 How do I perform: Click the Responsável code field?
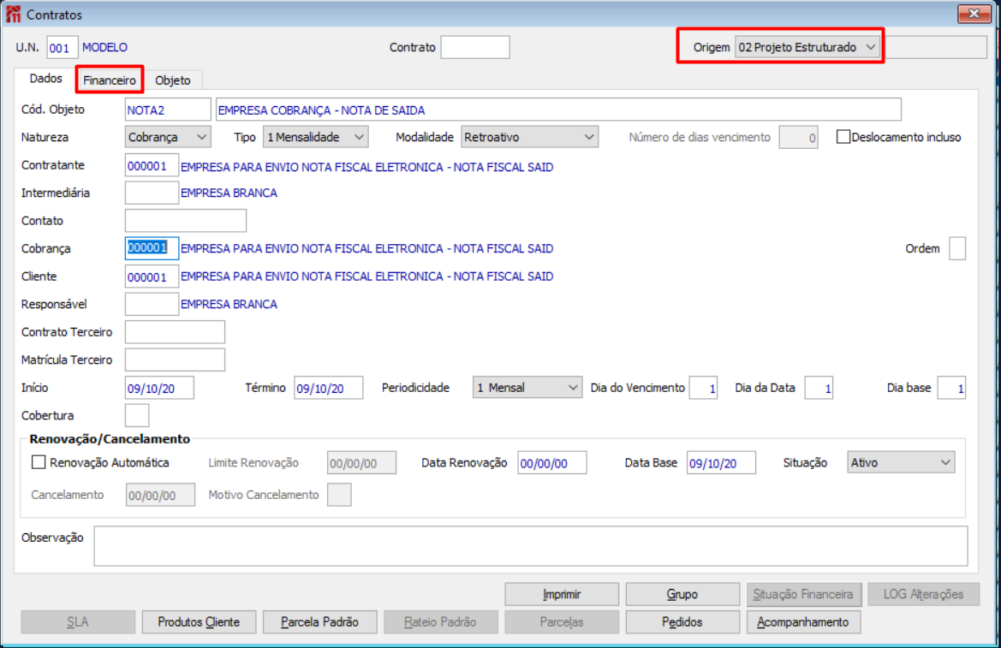click(152, 304)
